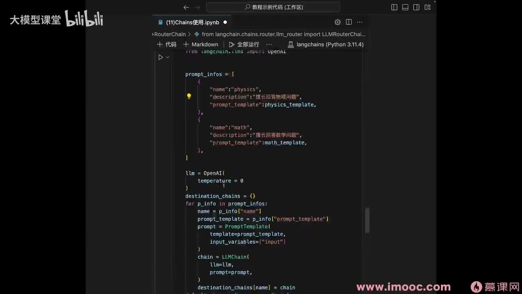The width and height of the screenshot is (522, 294).
Task: Toggle the bottom panel layout icon
Action: [405, 7]
